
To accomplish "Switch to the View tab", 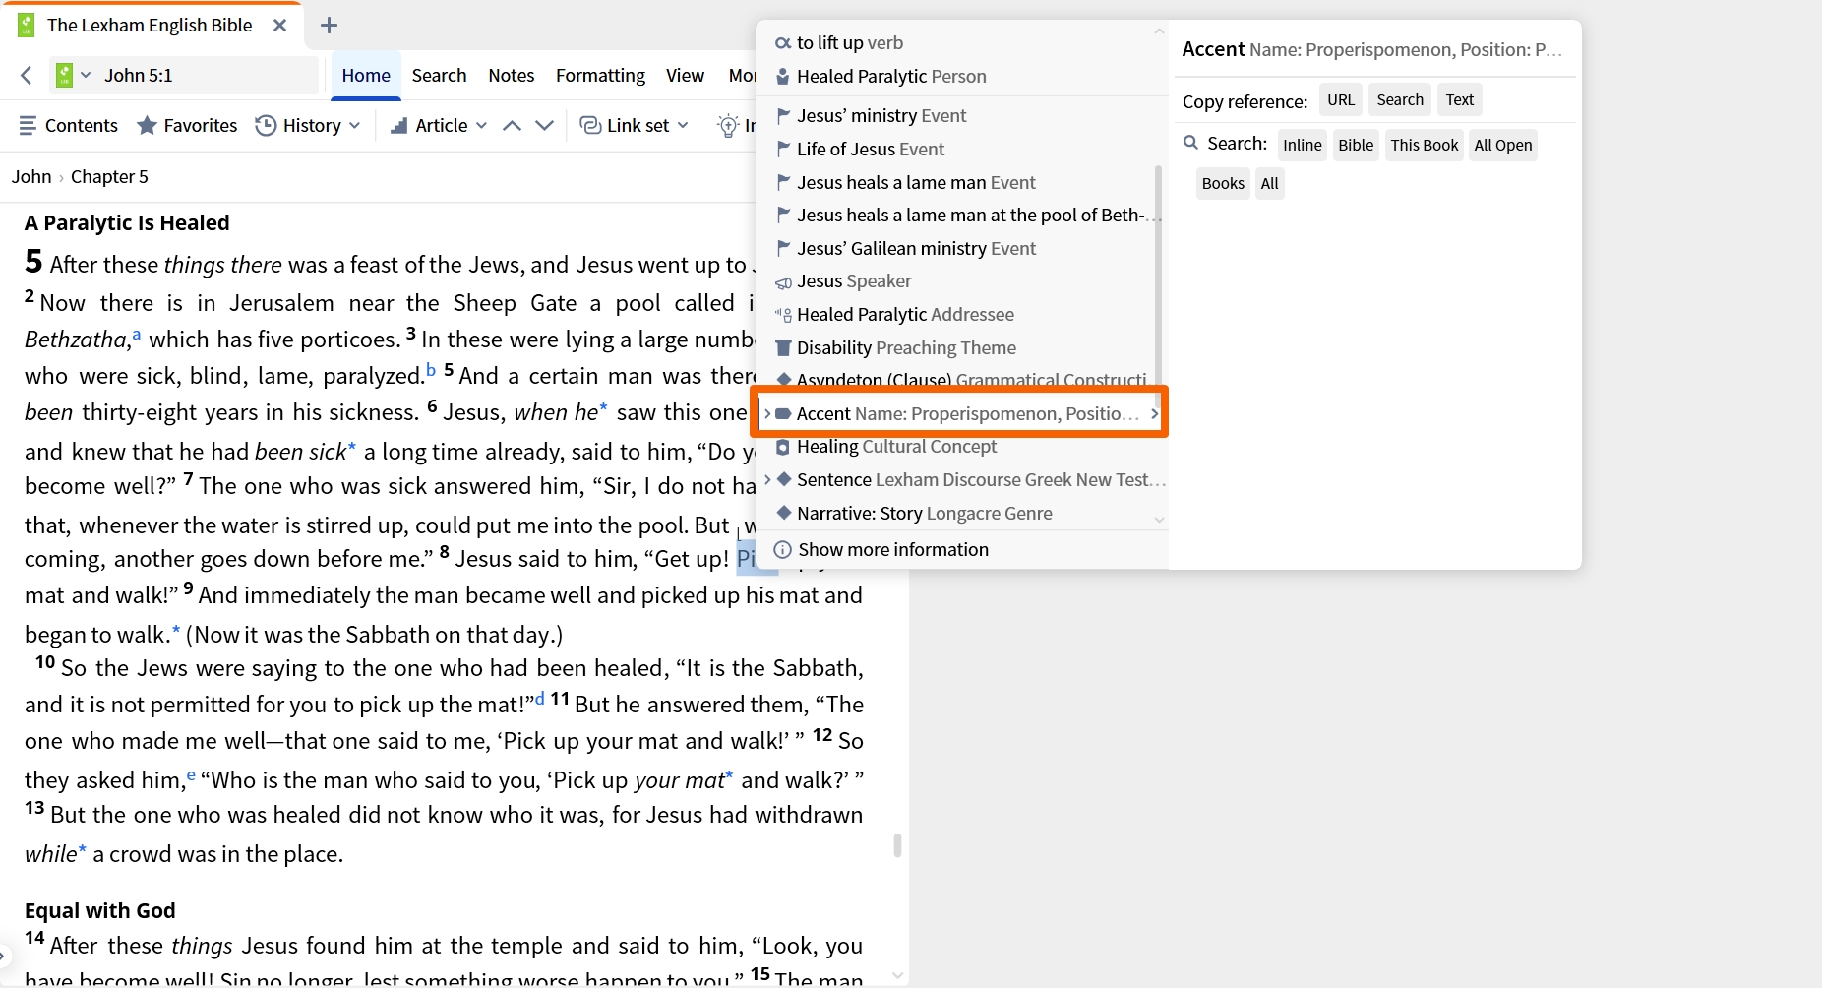I will 685,75.
